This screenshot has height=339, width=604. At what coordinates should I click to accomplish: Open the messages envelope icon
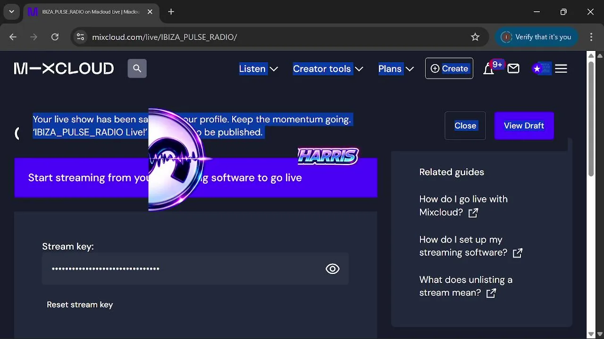point(513,69)
